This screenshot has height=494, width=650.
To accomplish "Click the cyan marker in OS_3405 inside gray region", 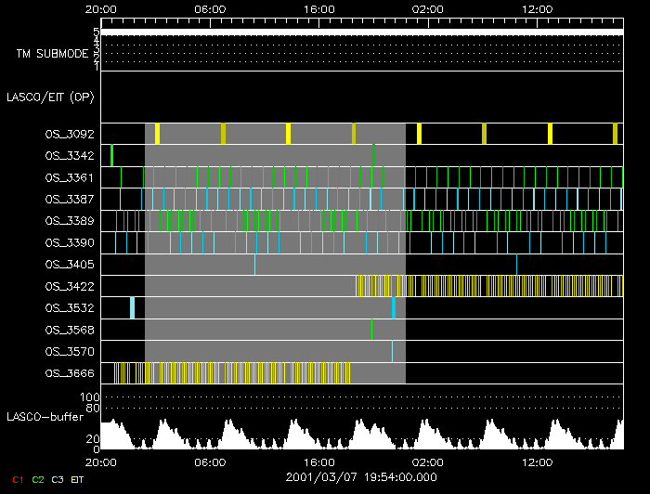I will [x=254, y=265].
